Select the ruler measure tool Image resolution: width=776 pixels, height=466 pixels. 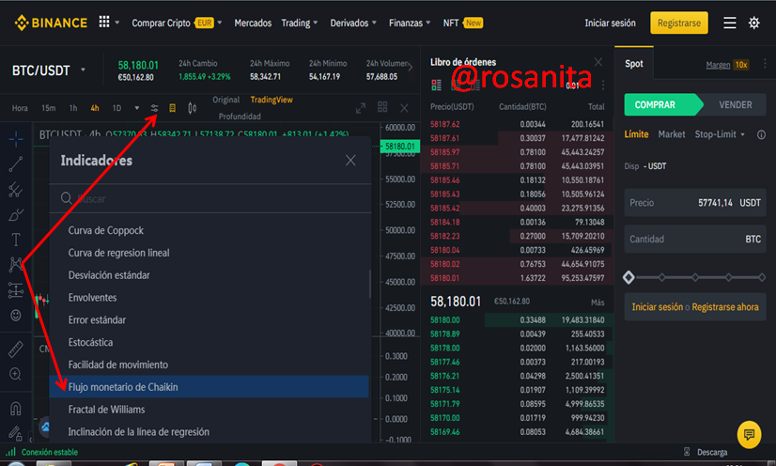click(16, 349)
